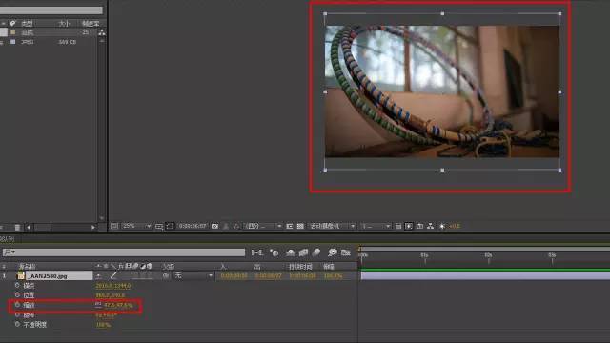
Task: Toggle the position stopwatch keyframe toggle
Action: [x=17, y=295]
